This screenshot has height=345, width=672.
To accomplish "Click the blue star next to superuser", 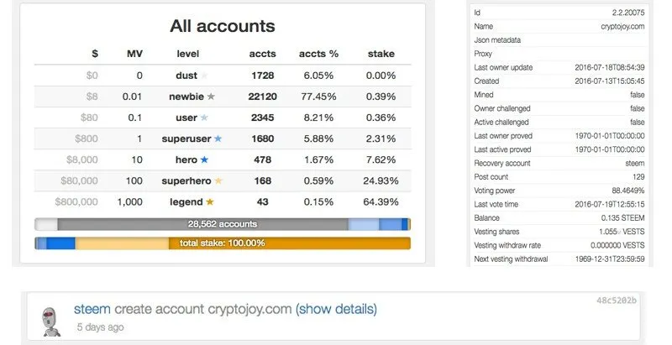I will (218, 139).
